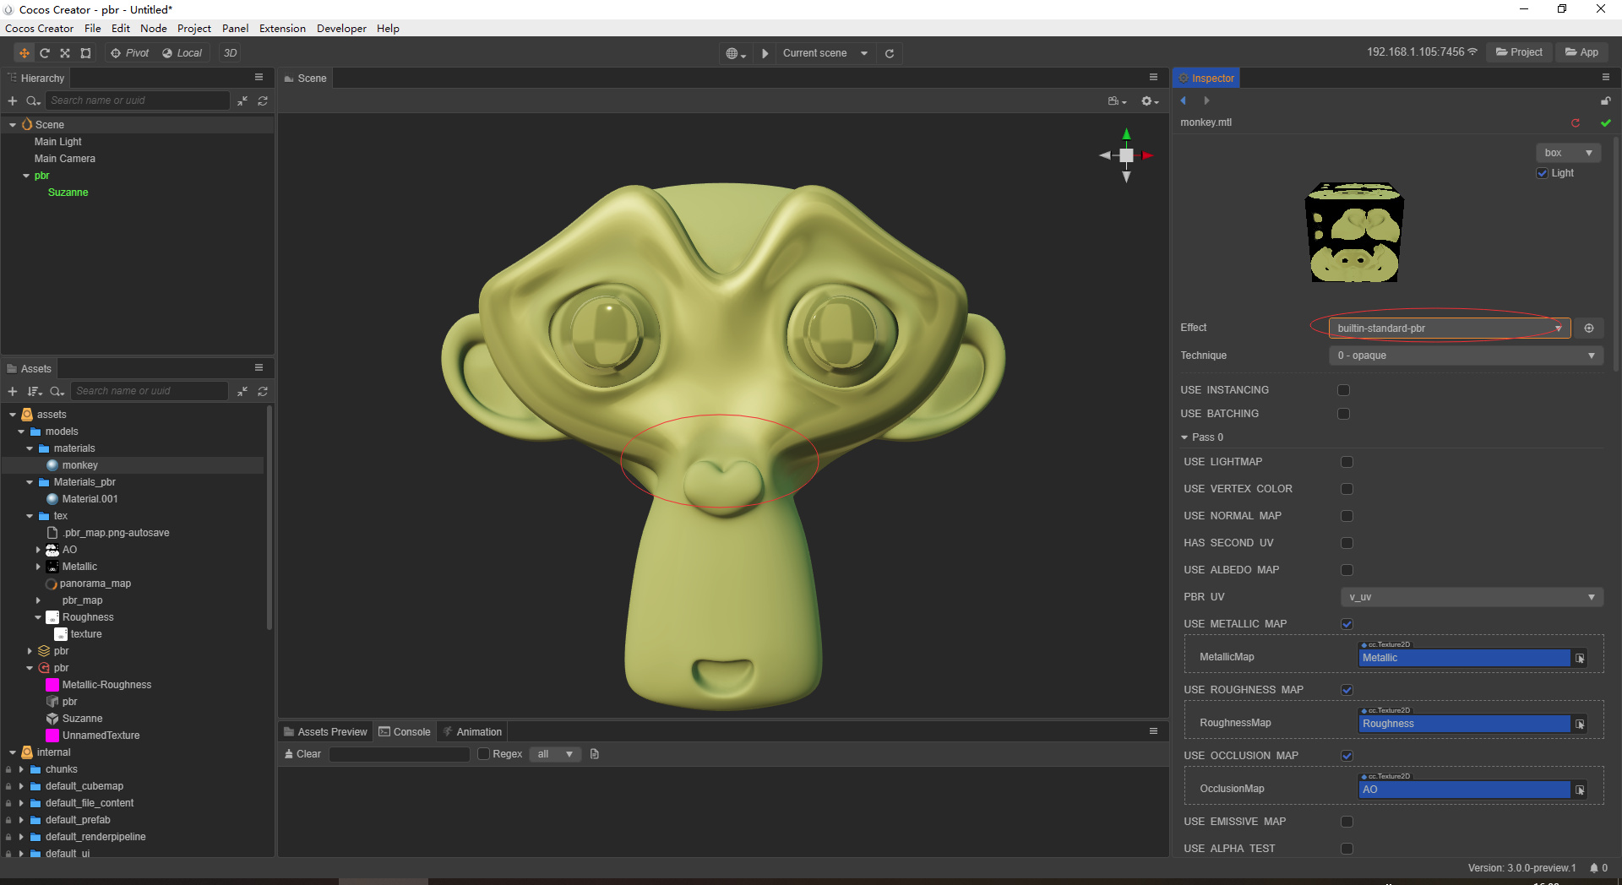Lock the Inspector panel
Viewport: 1622px width, 885px height.
coord(1605,100)
